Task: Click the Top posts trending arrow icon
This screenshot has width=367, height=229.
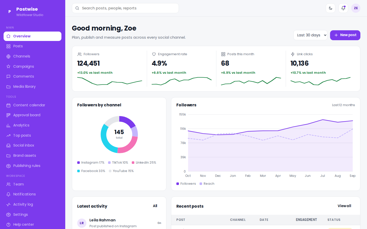Action: click(x=8, y=135)
